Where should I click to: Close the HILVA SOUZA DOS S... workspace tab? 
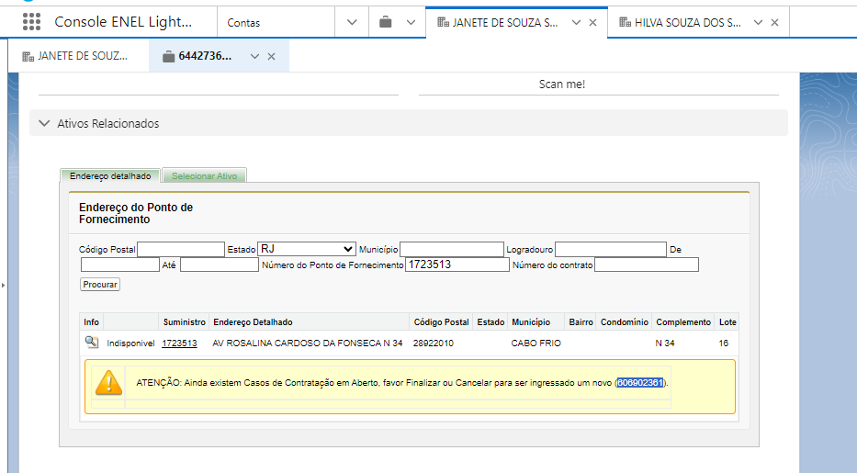point(774,22)
